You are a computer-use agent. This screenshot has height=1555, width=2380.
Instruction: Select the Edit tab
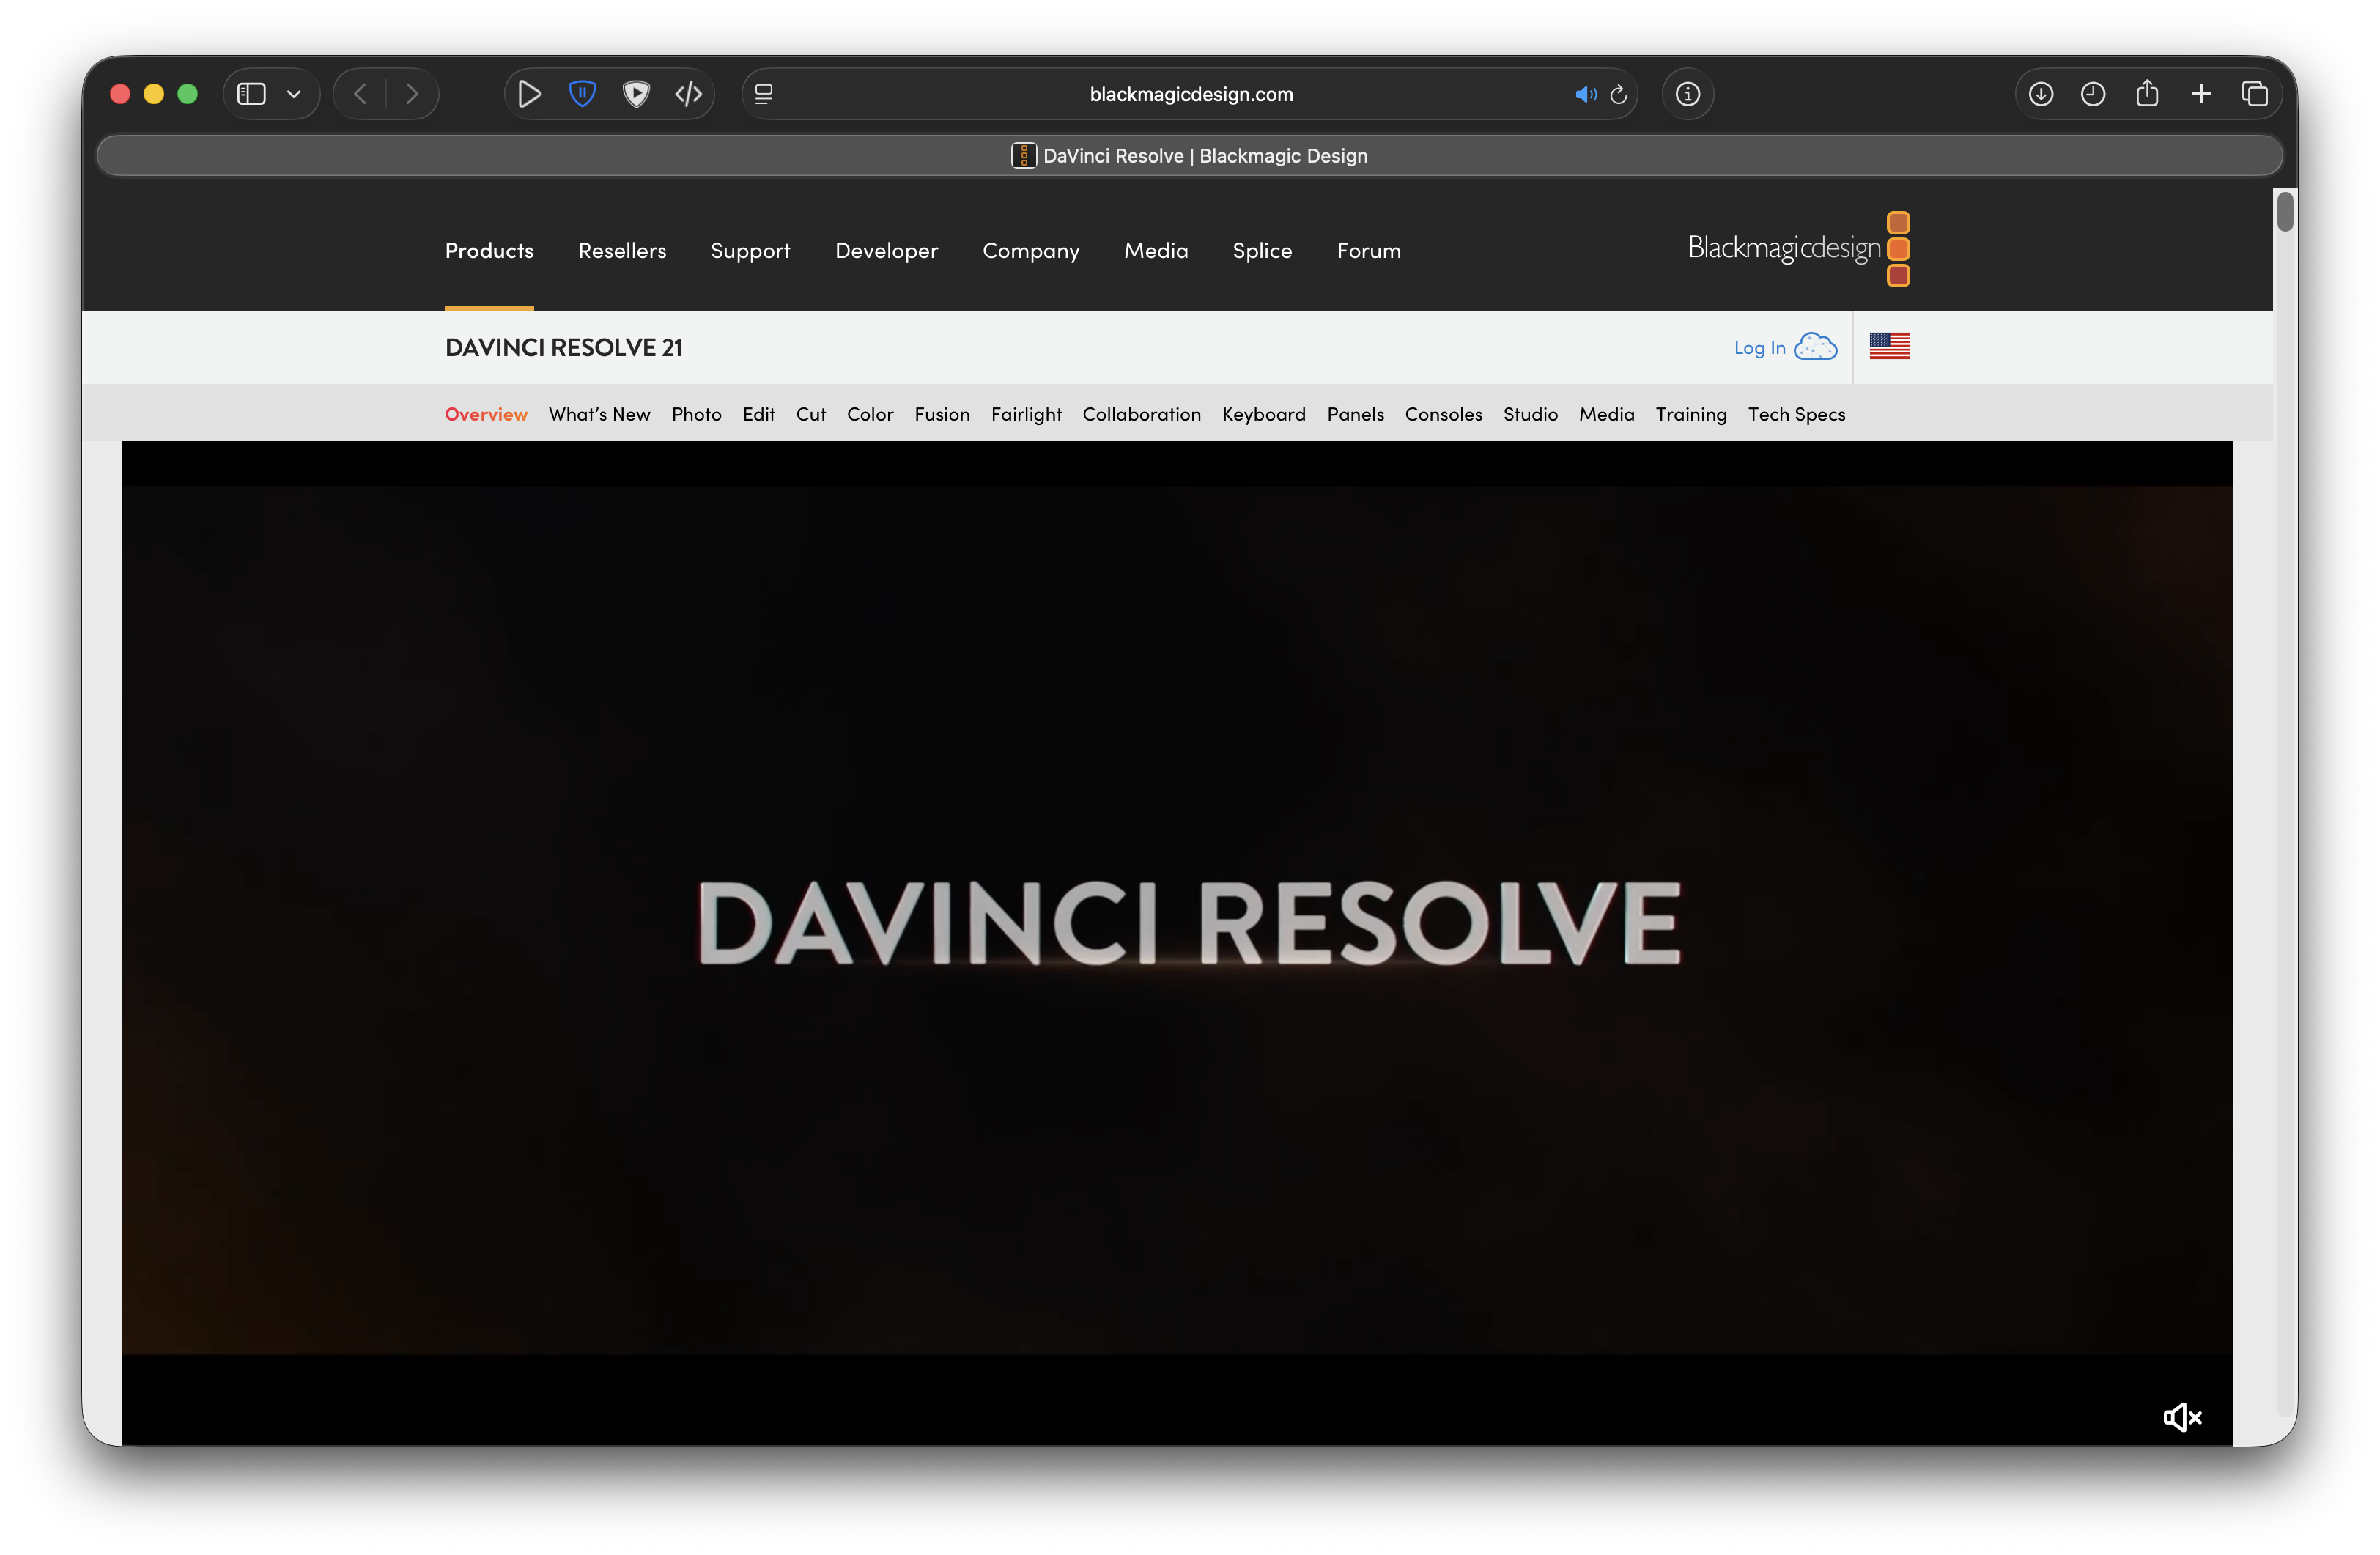tap(759, 414)
